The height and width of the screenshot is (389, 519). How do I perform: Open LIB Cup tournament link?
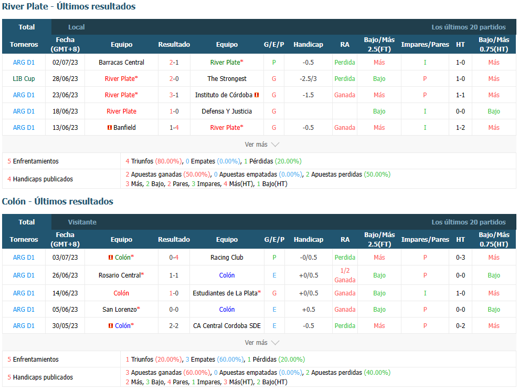(24, 79)
